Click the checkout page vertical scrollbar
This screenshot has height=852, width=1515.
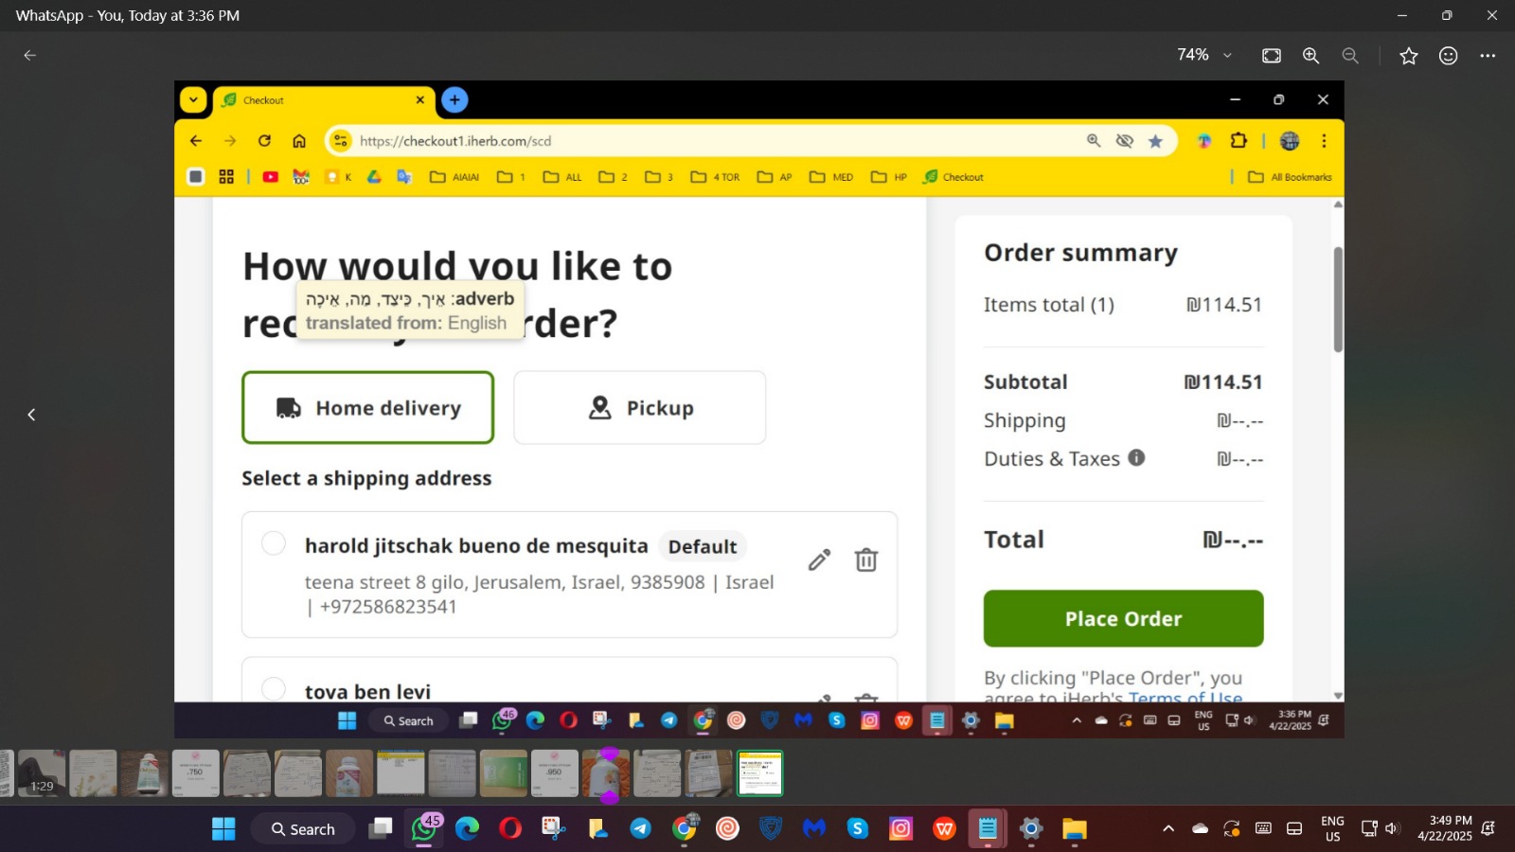pyautogui.click(x=1338, y=300)
